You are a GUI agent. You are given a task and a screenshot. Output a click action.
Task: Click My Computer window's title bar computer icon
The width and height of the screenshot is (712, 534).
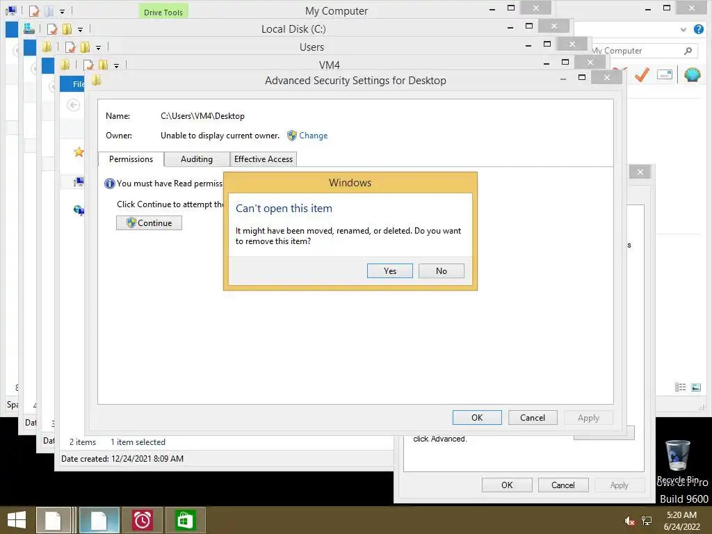tap(11, 10)
